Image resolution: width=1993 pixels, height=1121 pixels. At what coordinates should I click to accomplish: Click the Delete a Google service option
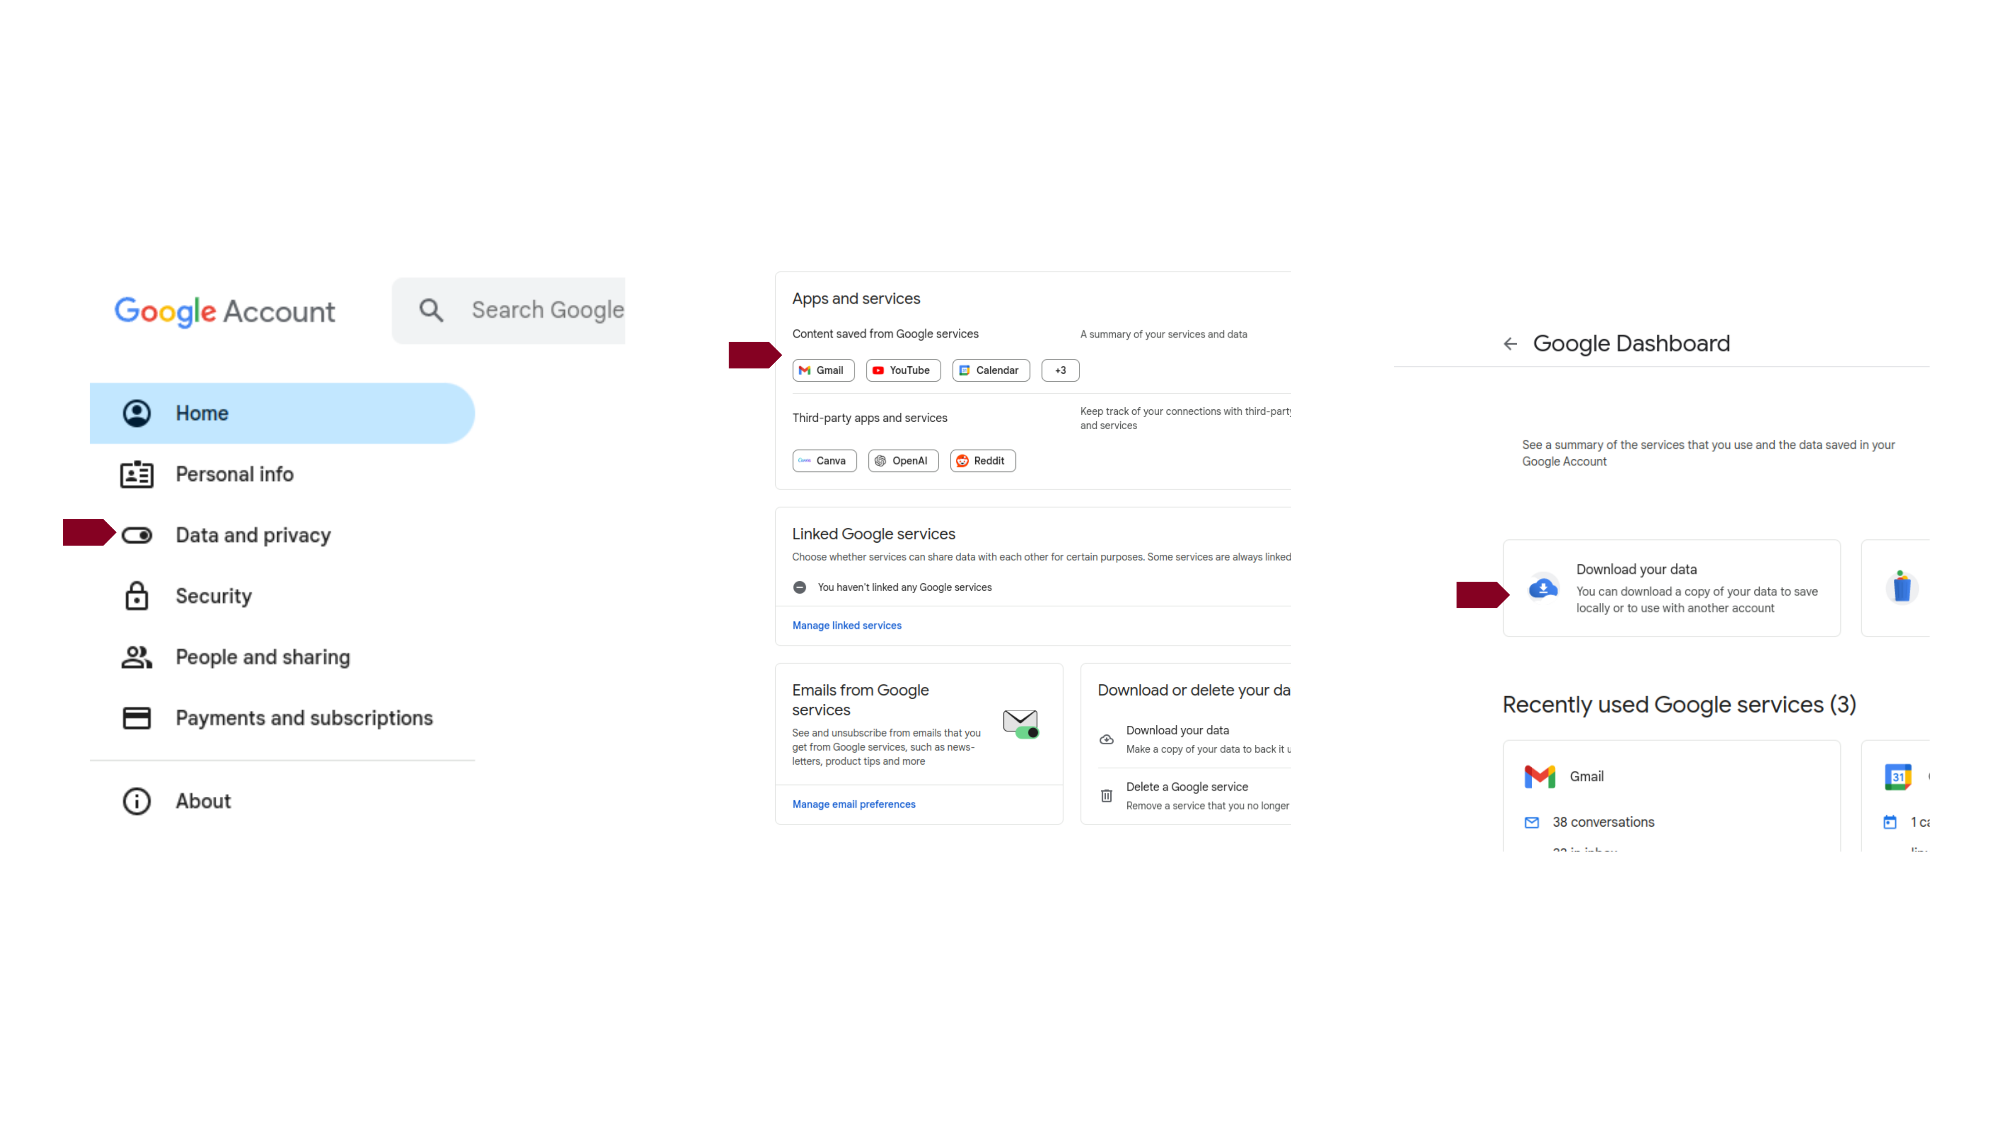click(x=1185, y=786)
